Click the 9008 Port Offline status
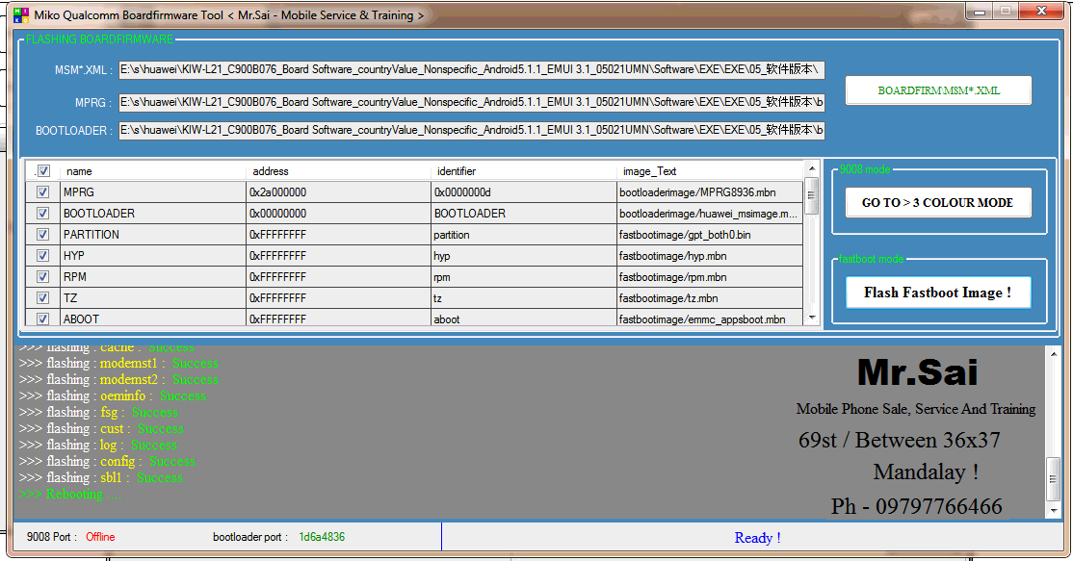The height and width of the screenshot is (561, 1073). click(x=100, y=536)
